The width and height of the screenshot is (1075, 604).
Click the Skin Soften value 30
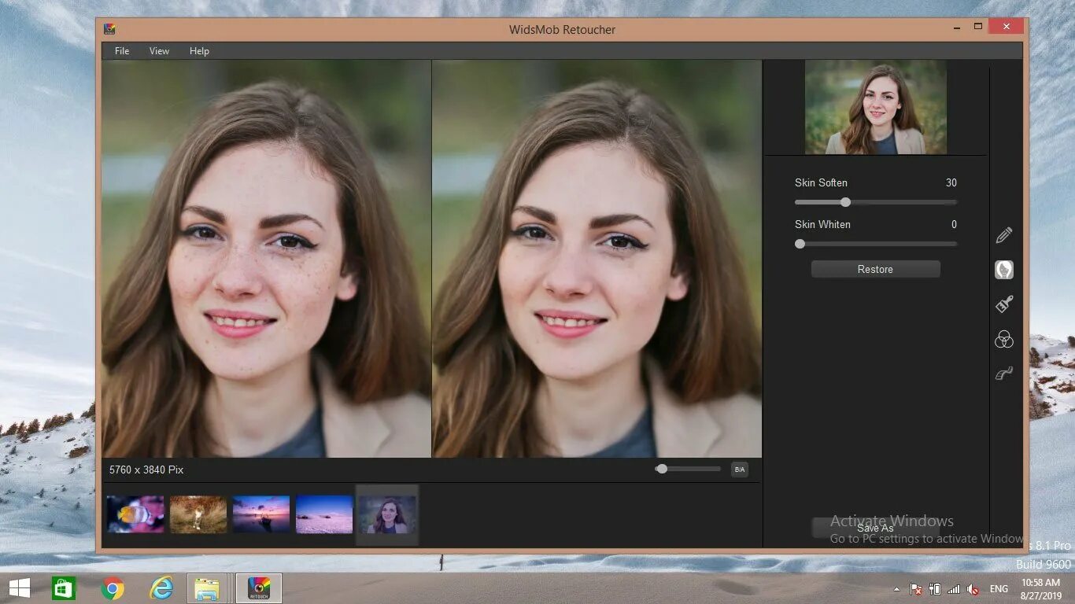(x=951, y=182)
